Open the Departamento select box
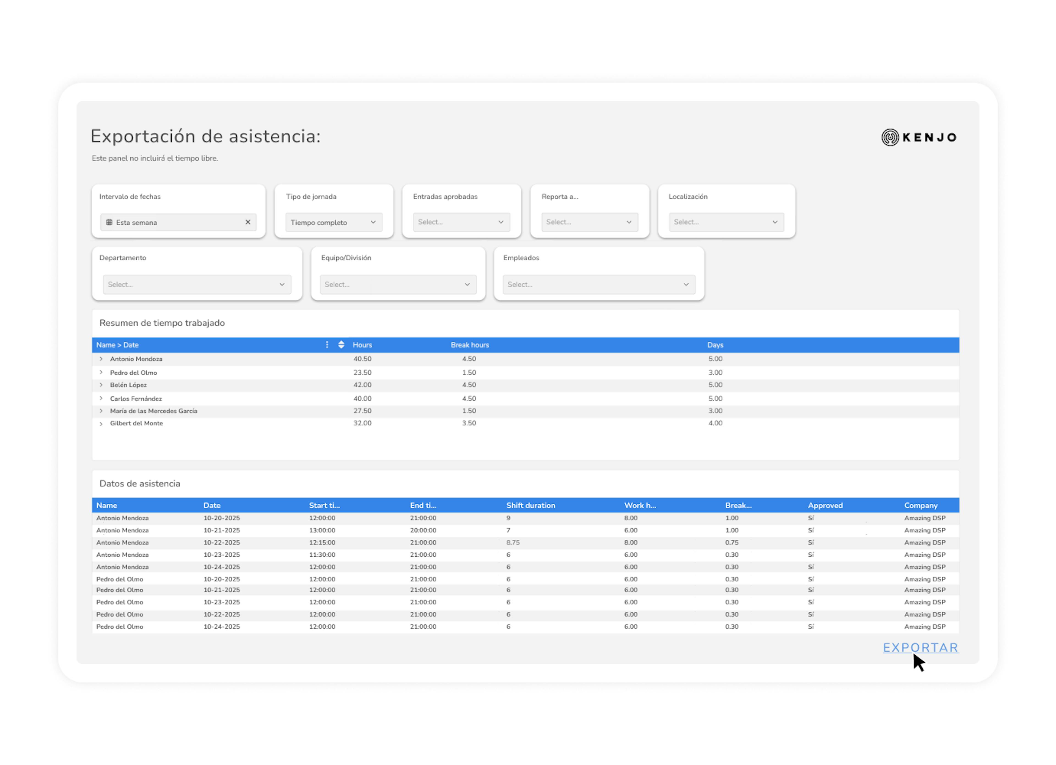Screen dimensions: 1056x765 (197, 284)
